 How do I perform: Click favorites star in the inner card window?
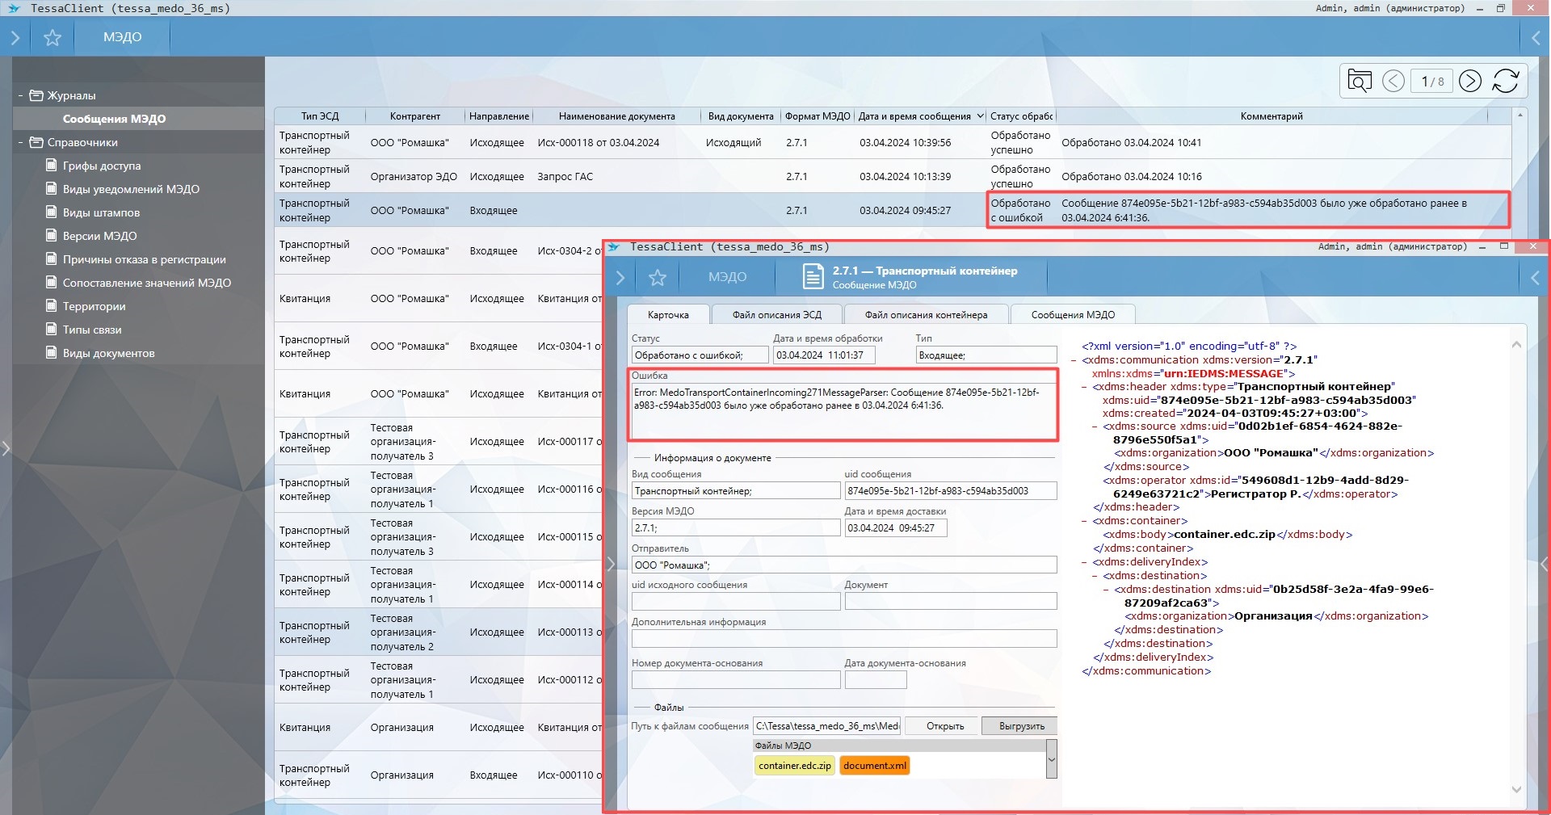tap(658, 278)
